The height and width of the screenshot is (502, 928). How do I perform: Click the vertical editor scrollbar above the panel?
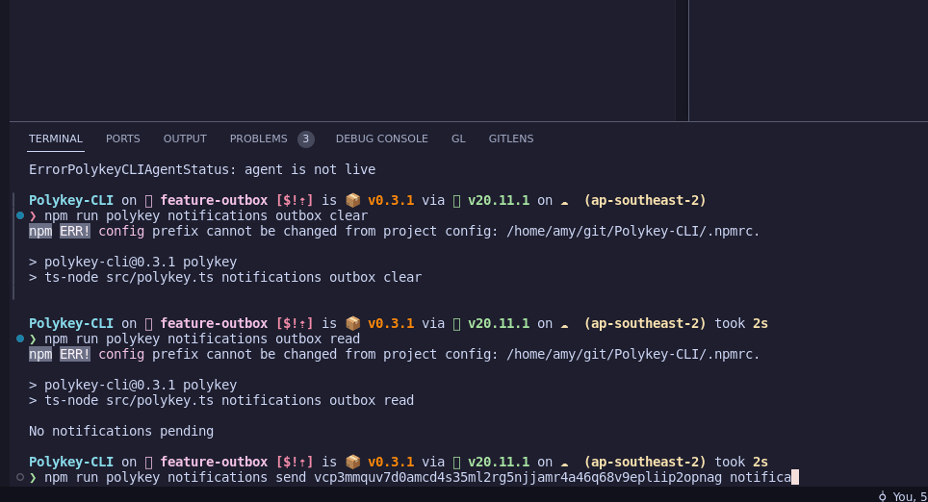click(x=683, y=61)
